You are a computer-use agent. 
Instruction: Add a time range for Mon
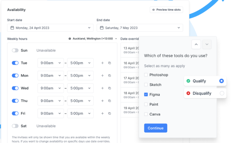point(103,75)
